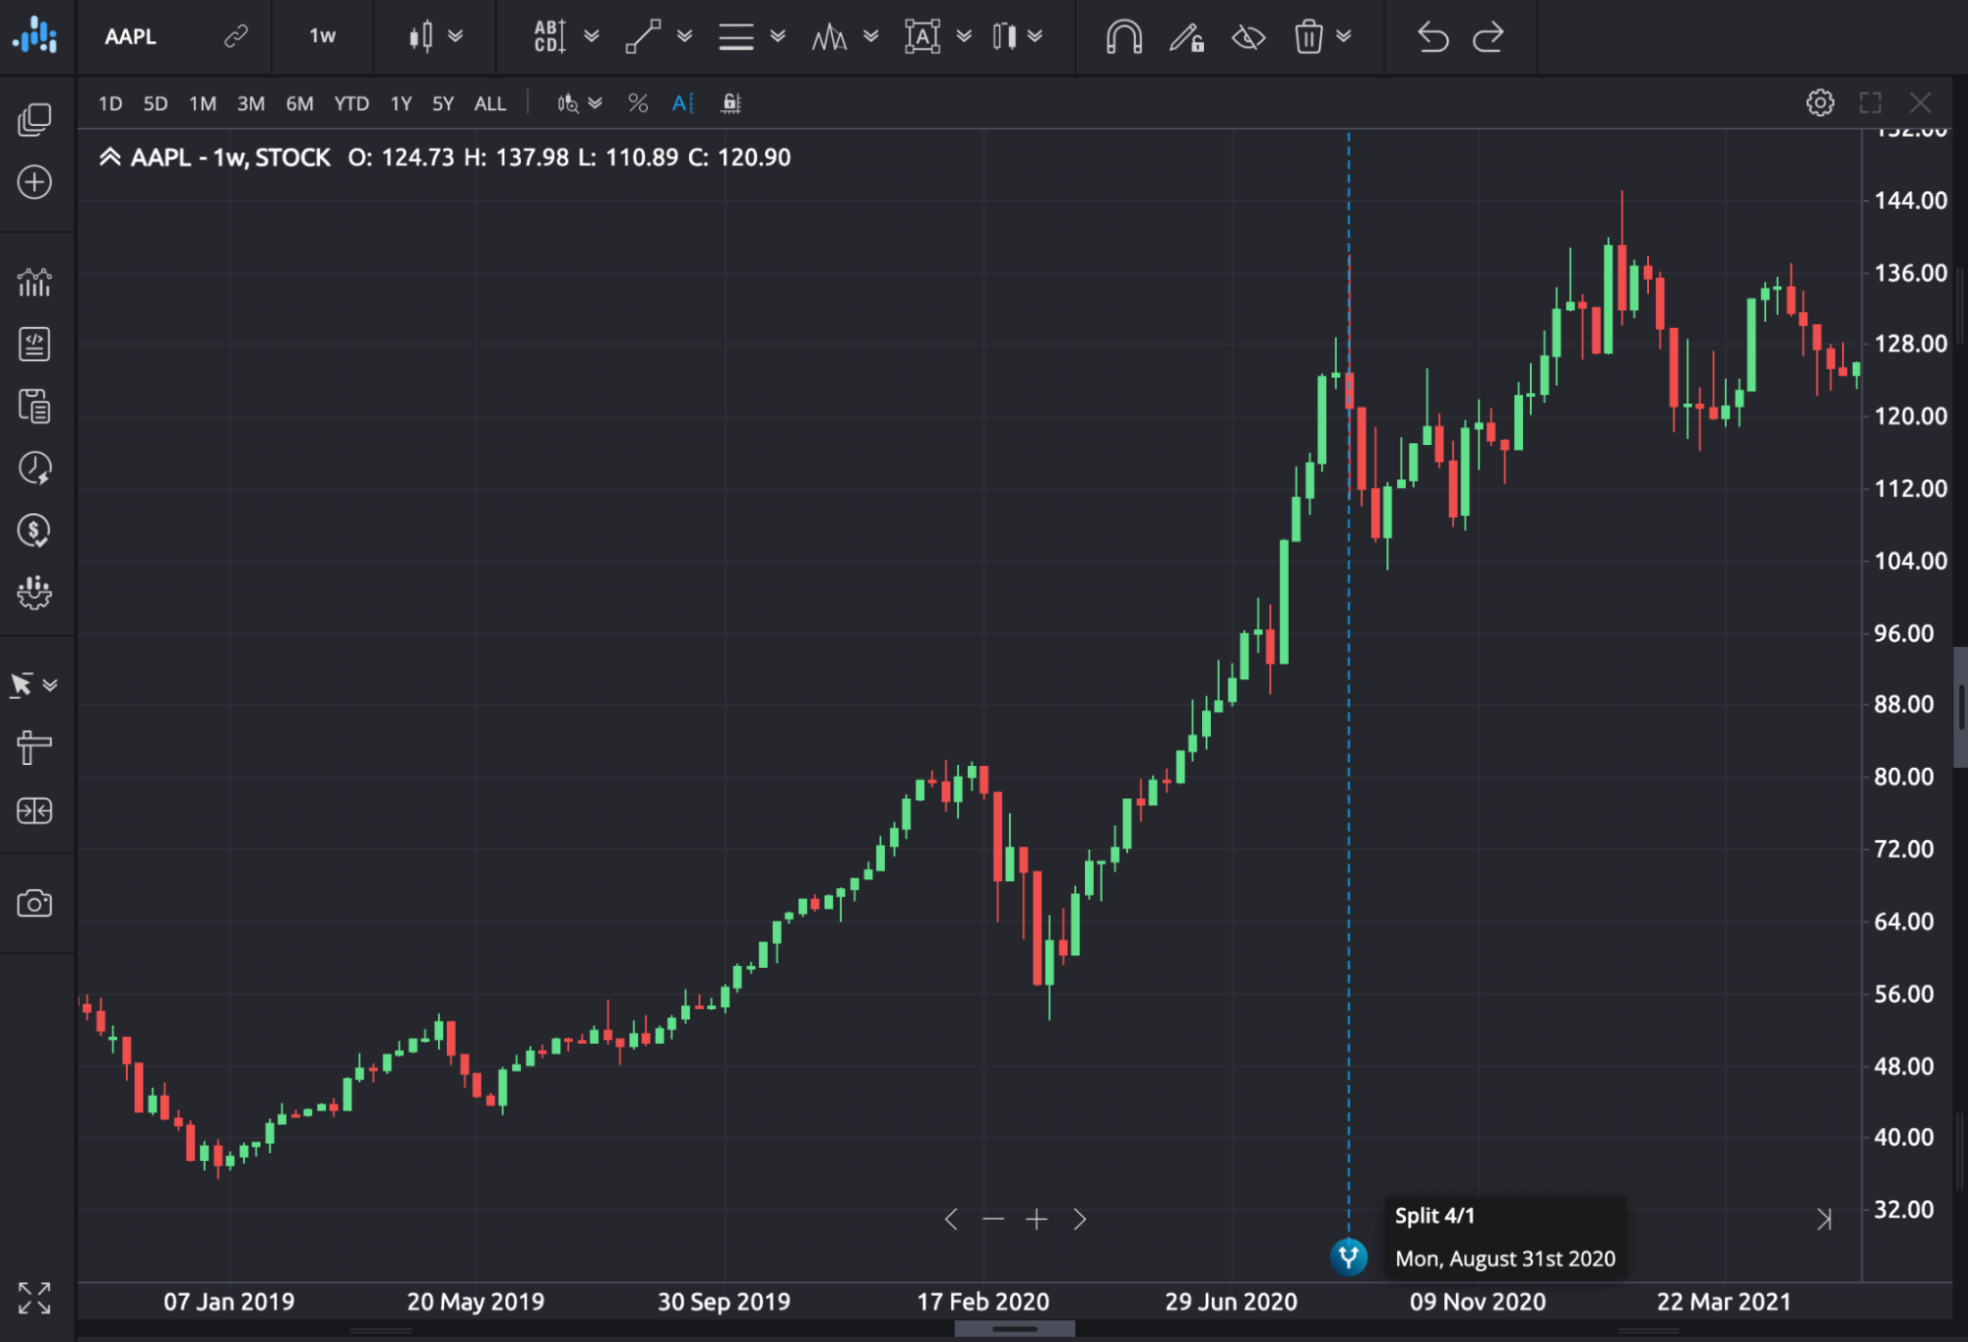The width and height of the screenshot is (1968, 1342).
Task: Select the horizontal lines tool
Action: click(735, 36)
